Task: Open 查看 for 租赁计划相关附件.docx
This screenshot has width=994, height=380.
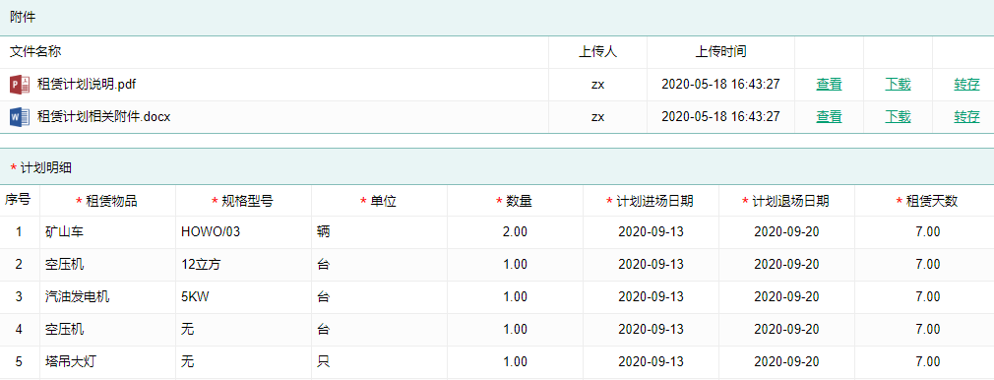Action: [830, 117]
